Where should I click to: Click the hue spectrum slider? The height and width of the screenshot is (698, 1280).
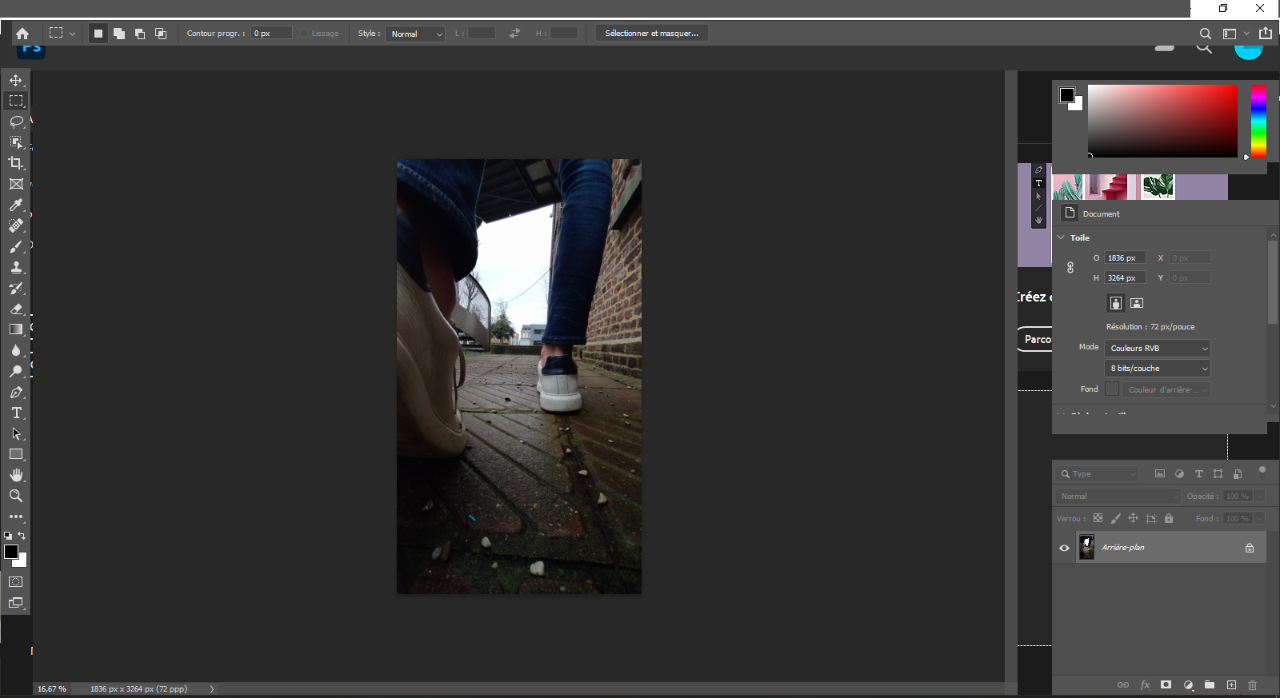pos(1258,121)
